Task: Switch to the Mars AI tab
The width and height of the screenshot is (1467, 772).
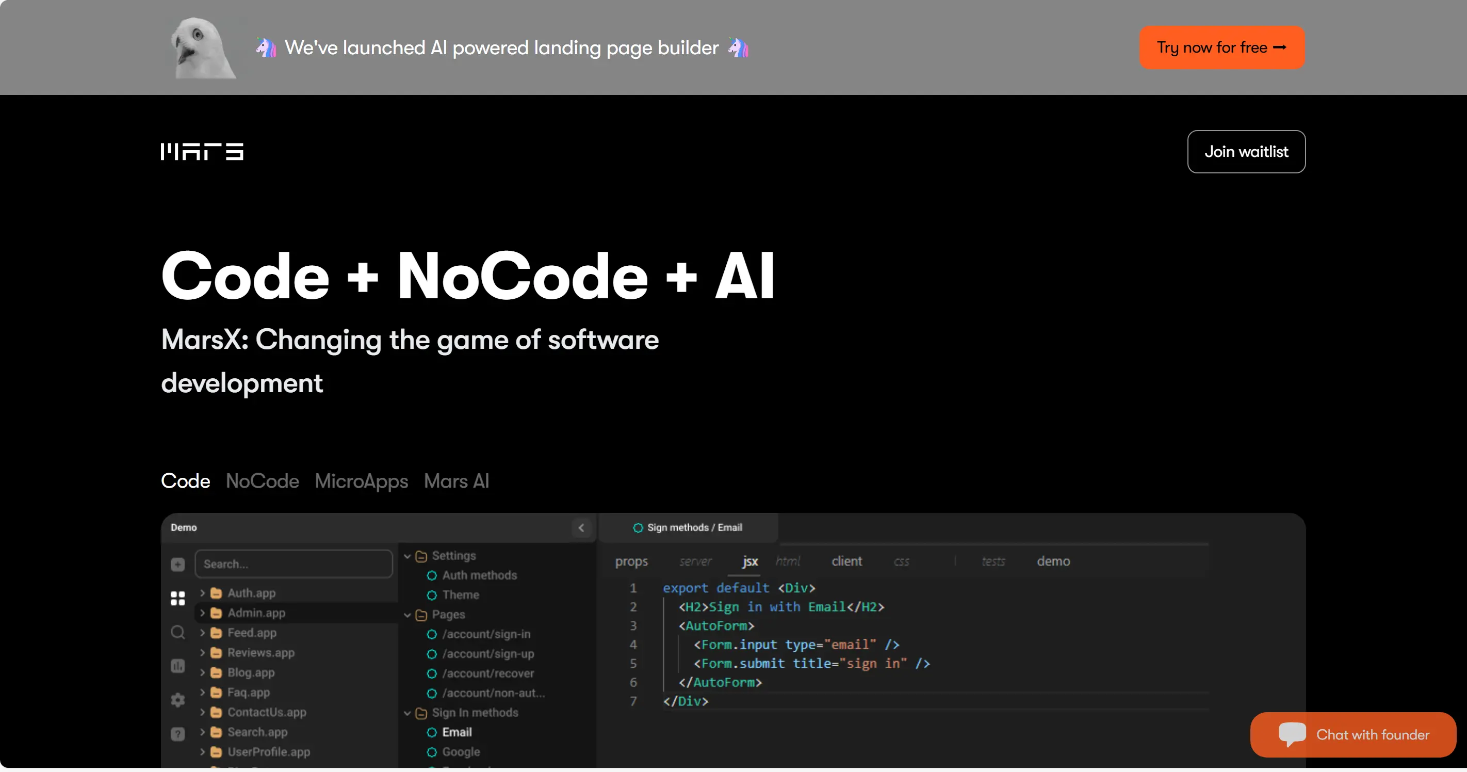Action: tap(457, 481)
